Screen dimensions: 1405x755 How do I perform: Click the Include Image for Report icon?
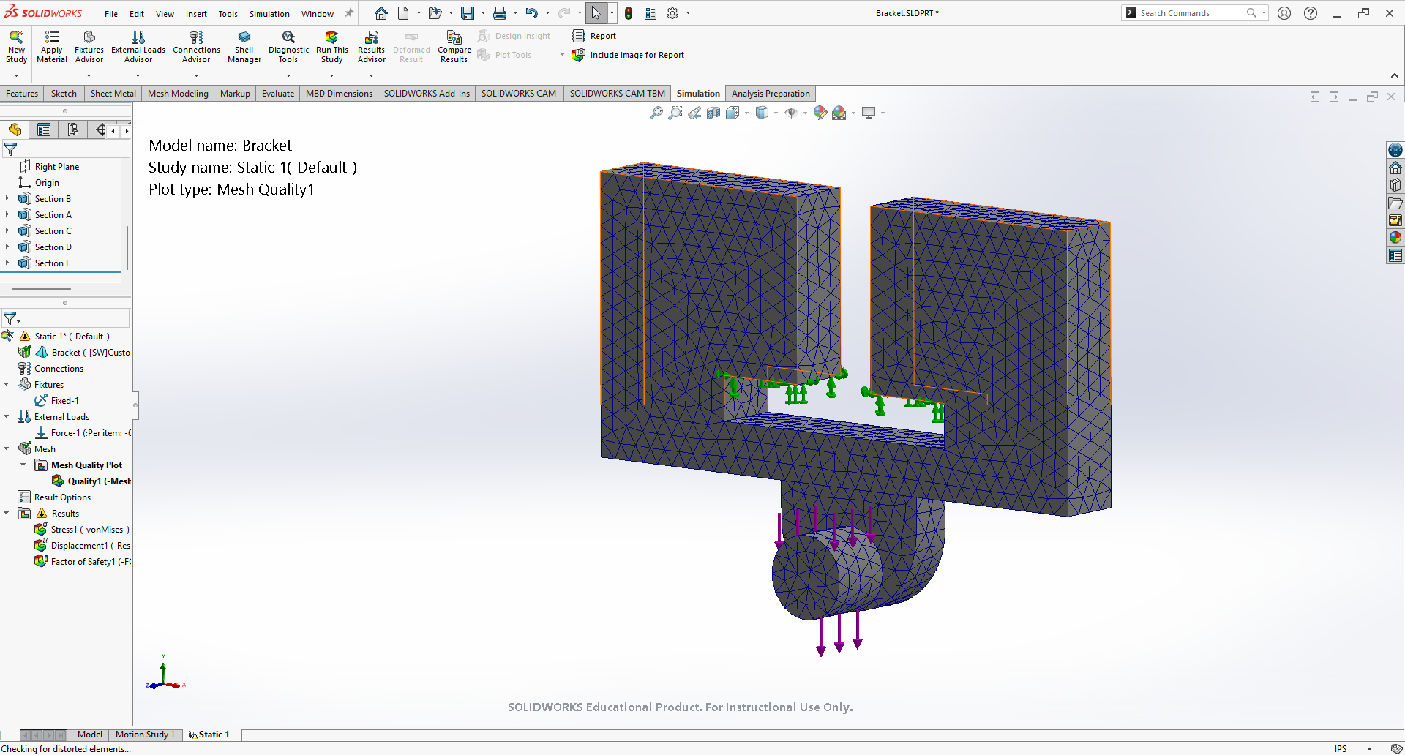(x=578, y=55)
